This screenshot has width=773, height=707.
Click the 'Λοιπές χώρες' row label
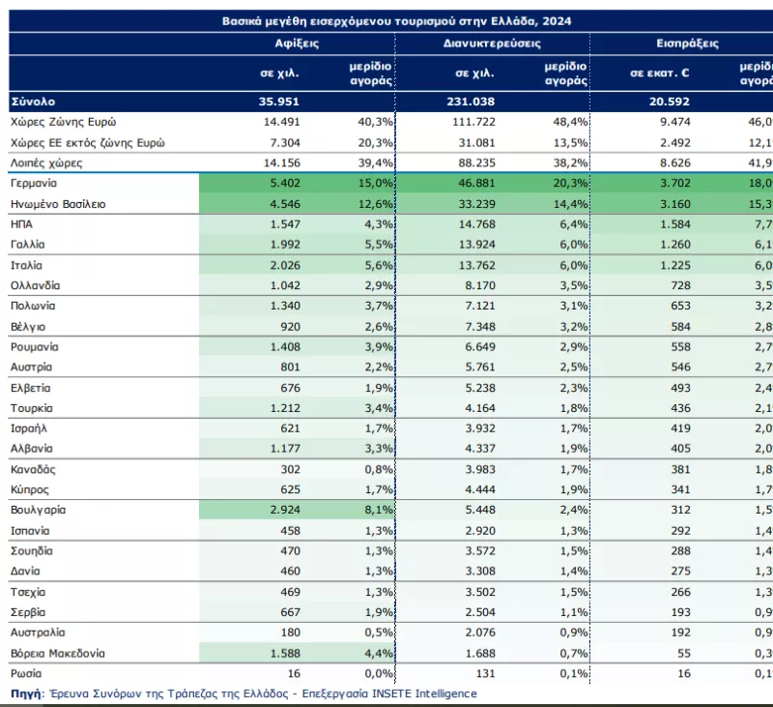pos(47,162)
